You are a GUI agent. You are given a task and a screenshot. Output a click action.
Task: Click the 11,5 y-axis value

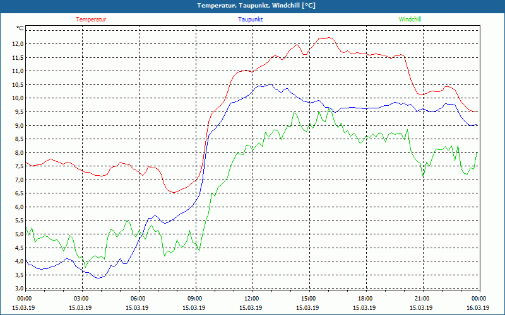18,57
